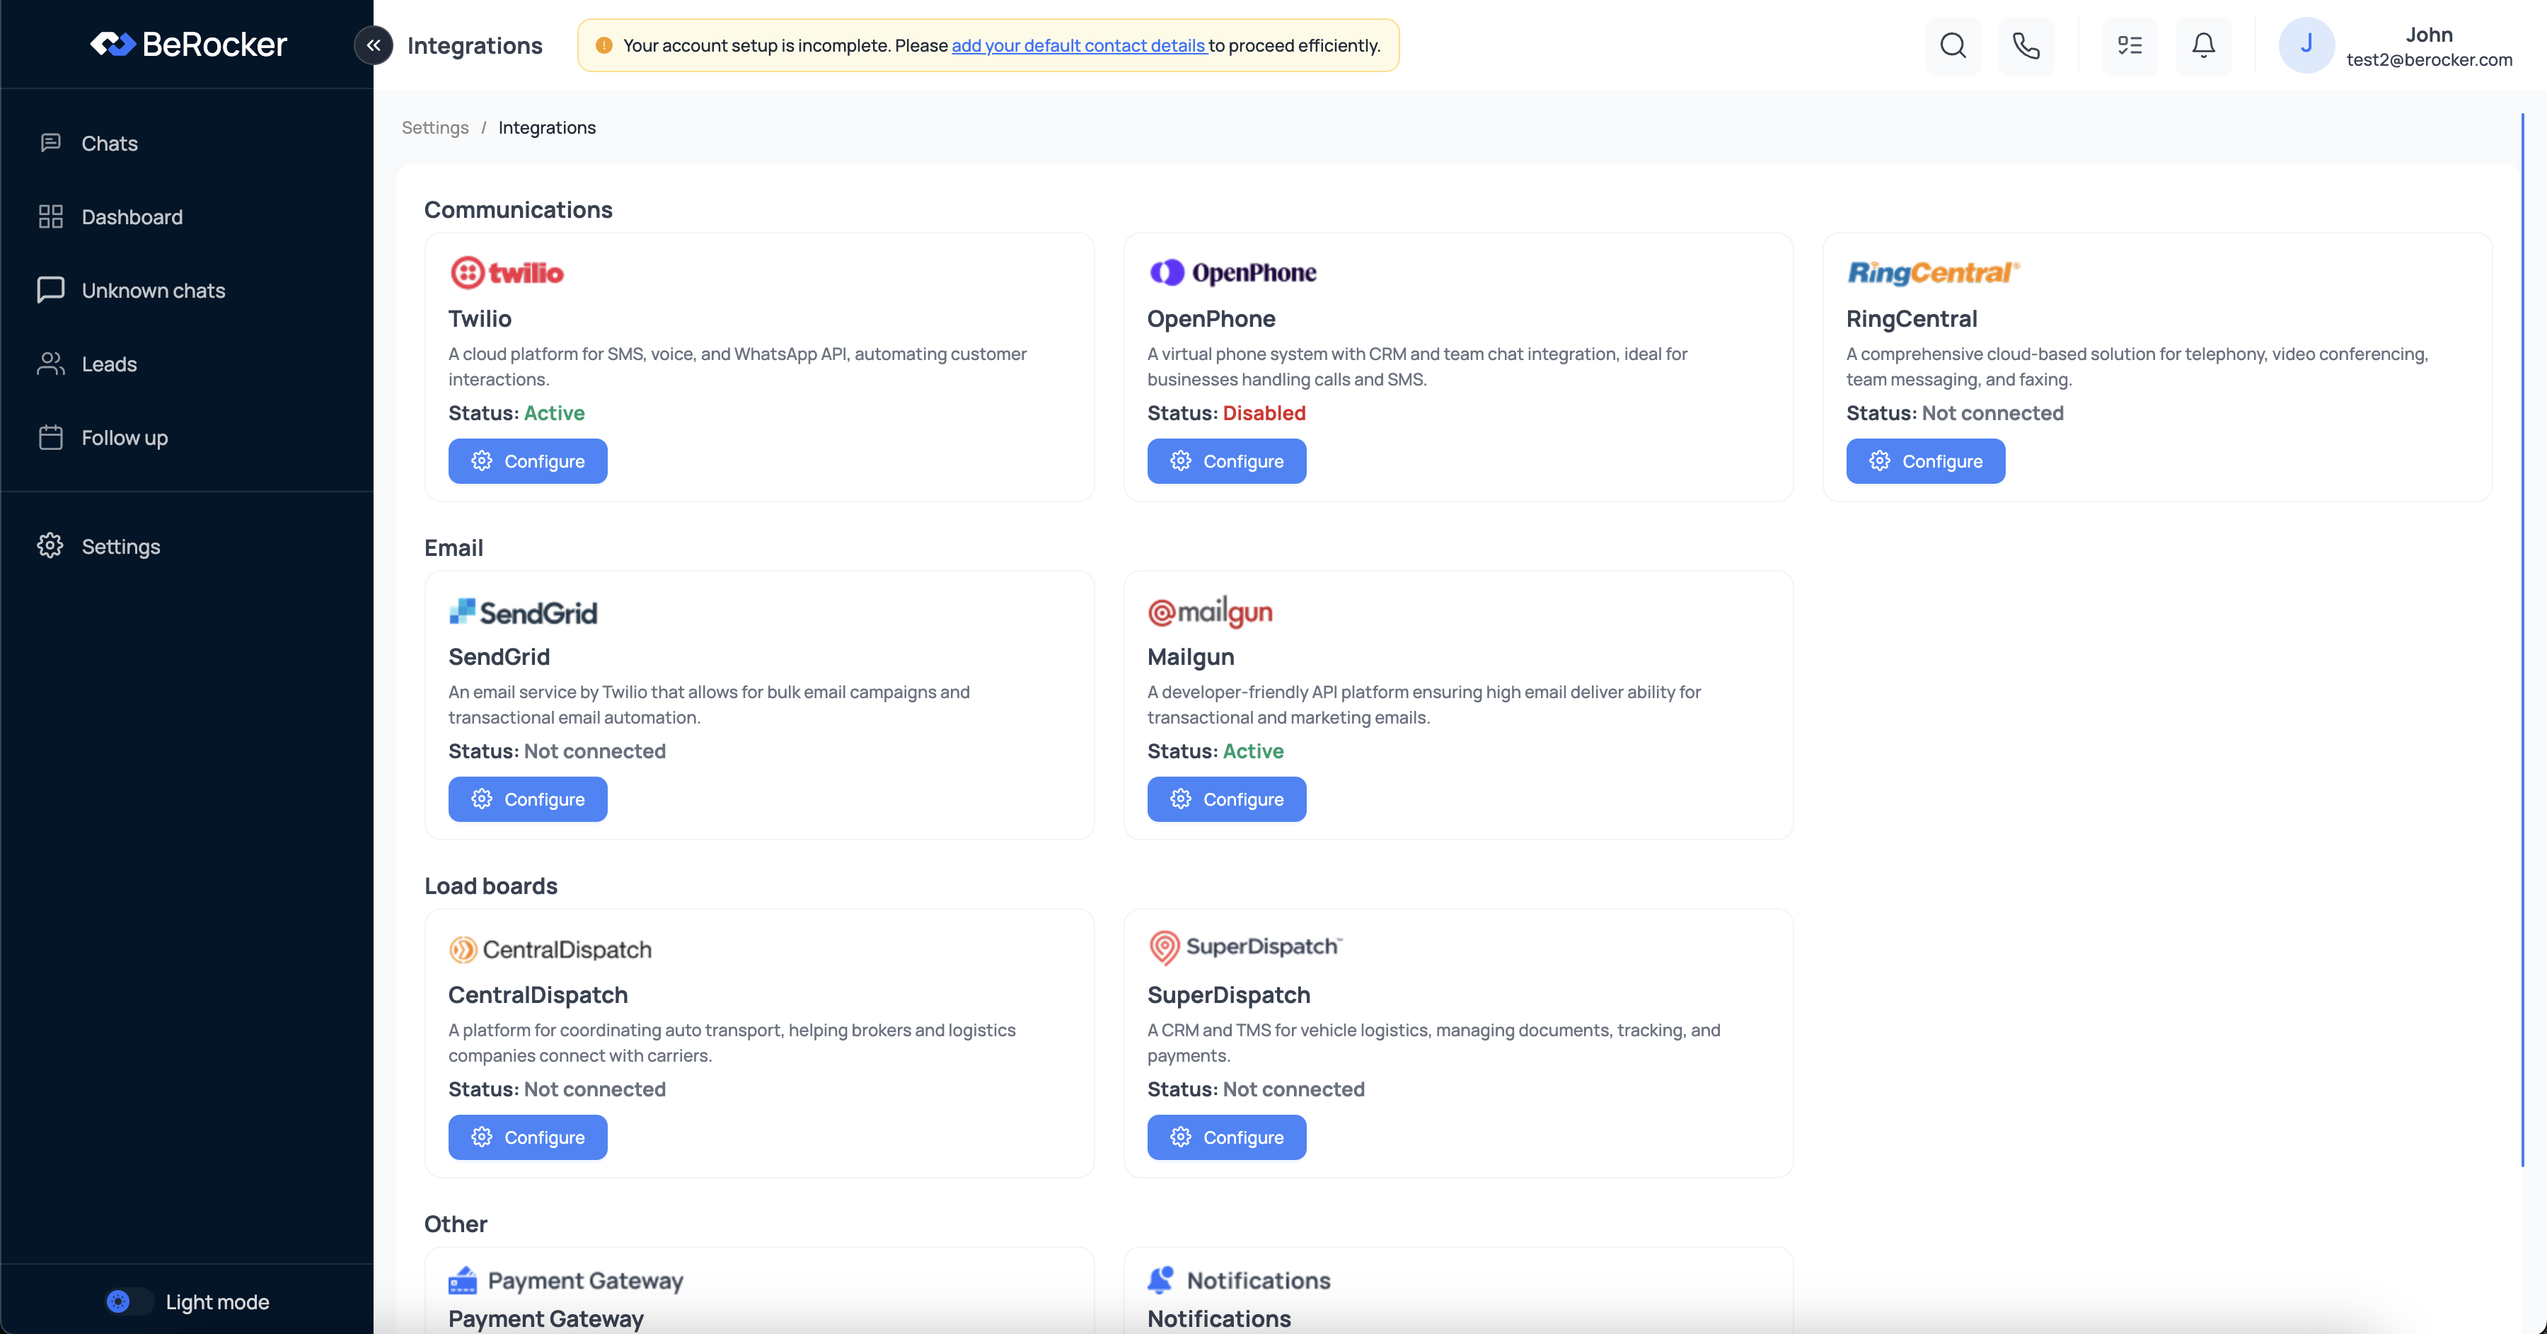Image resolution: width=2547 pixels, height=1334 pixels.
Task: Select Integrations in the breadcrumb trail
Action: [x=547, y=127]
